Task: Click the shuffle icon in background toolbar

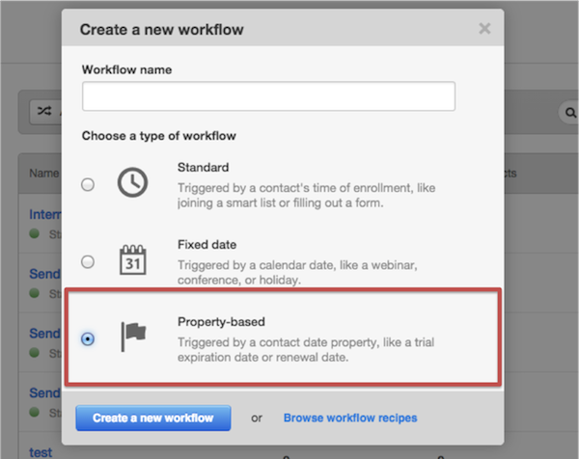Action: pyautogui.click(x=43, y=112)
